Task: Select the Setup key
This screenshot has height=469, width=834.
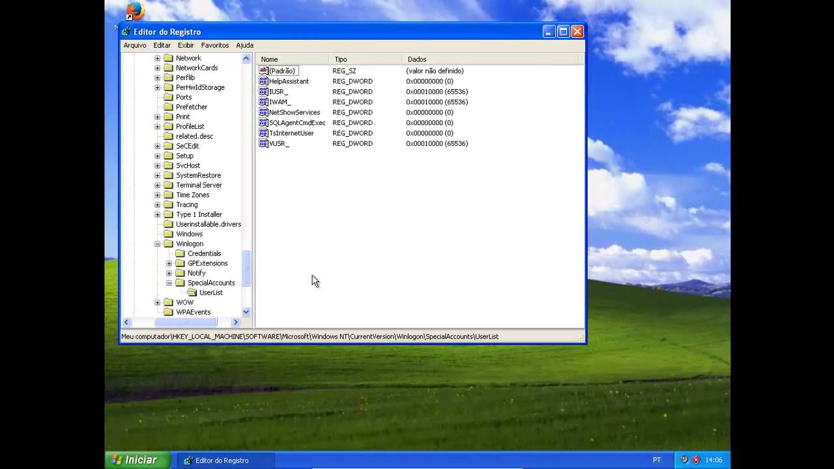Action: pos(184,156)
